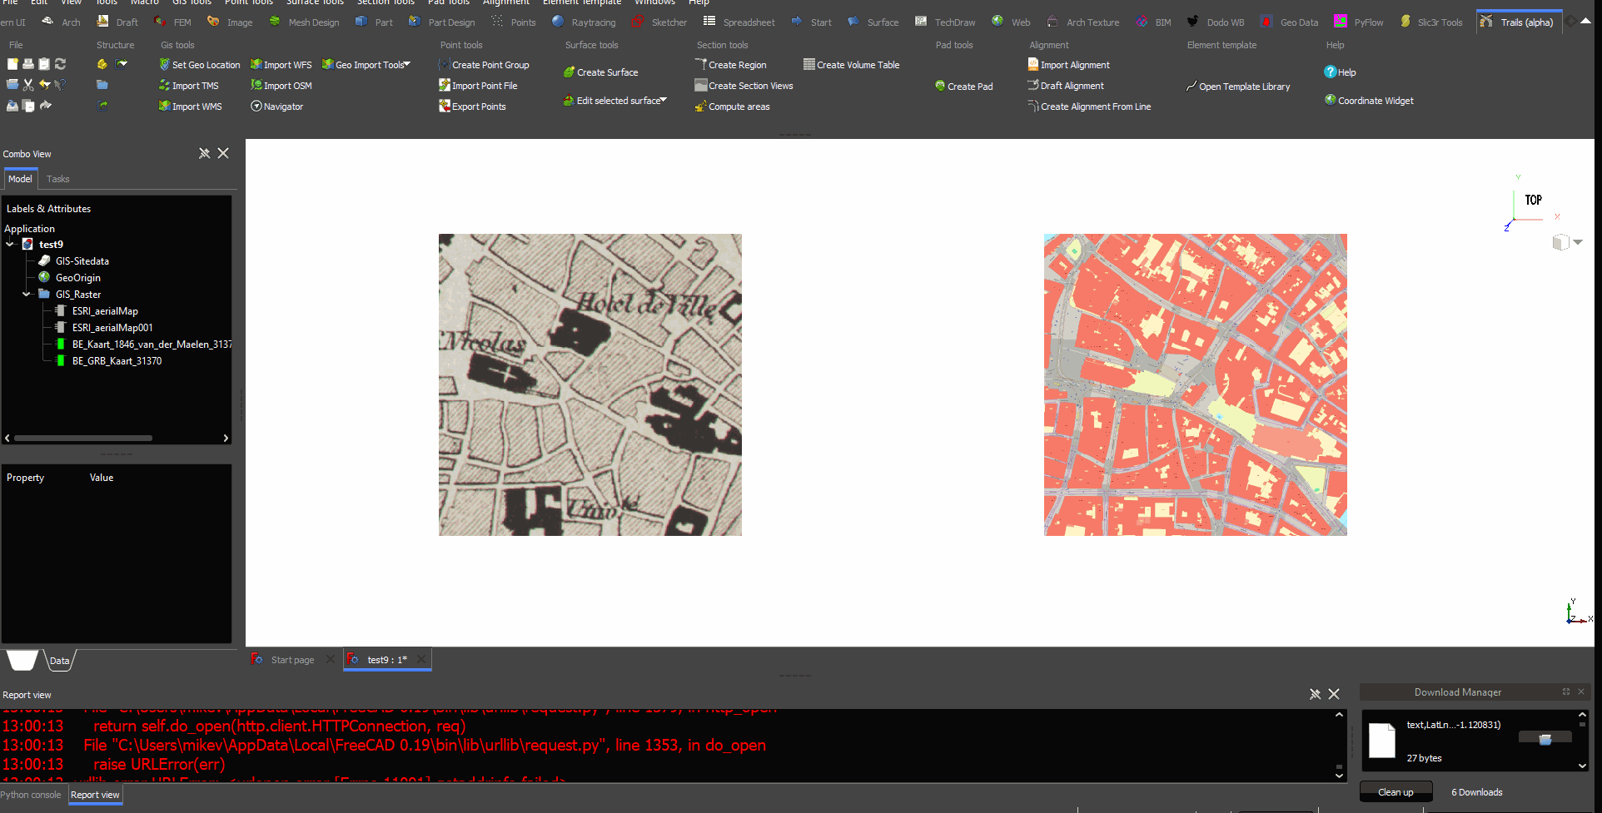Viewport: 1602px width, 813px height.
Task: Click Create Alignment From Line
Action: 1089,107
